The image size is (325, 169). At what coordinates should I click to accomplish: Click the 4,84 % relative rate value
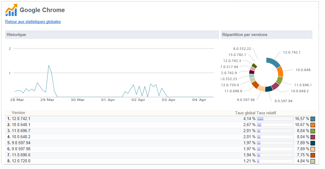point(303,161)
